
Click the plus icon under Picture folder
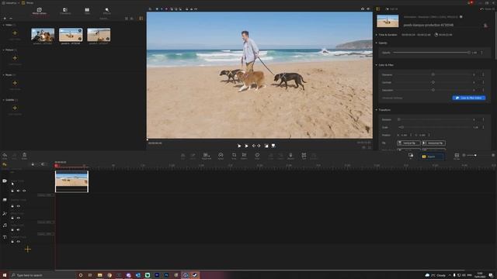[x=15, y=58]
